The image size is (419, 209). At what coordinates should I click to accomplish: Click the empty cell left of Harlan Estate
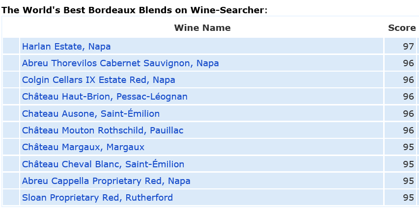point(11,46)
